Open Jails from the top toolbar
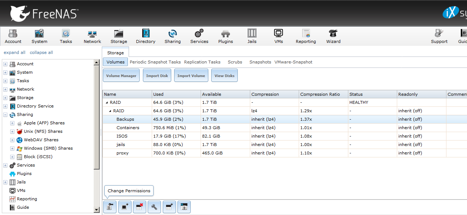Viewport: 467px width, 215px height. click(252, 36)
